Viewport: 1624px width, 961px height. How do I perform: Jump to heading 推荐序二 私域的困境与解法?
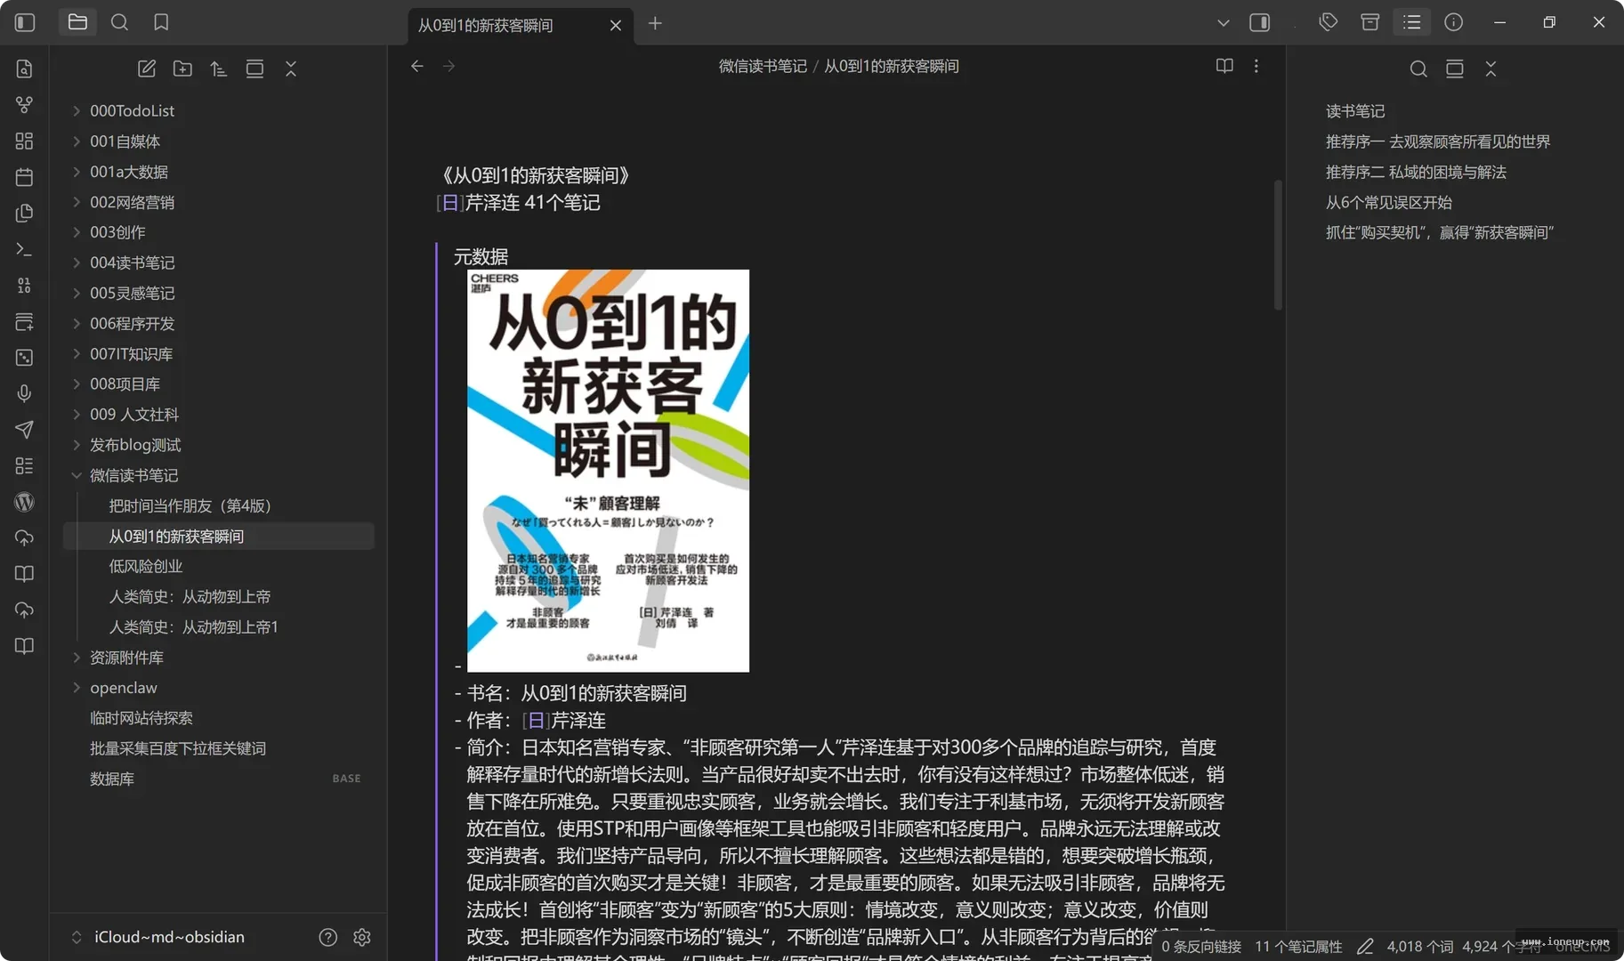pyautogui.click(x=1416, y=172)
